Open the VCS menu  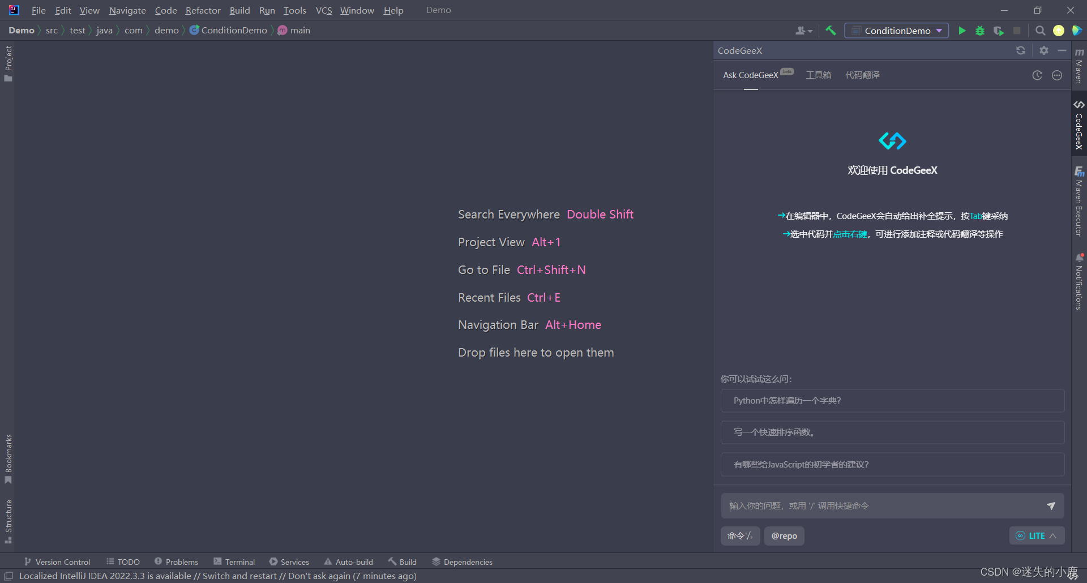coord(324,10)
